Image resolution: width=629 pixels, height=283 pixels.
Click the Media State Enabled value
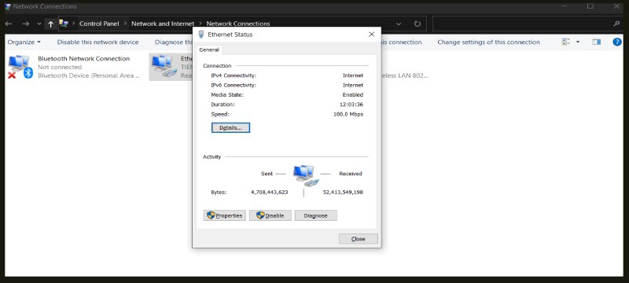pyautogui.click(x=353, y=95)
